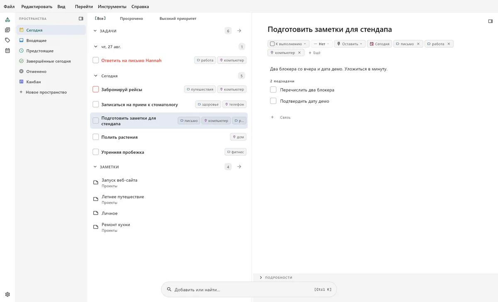
Task: Open the ЗАДАЧИ section arrow
Action: tap(239, 31)
